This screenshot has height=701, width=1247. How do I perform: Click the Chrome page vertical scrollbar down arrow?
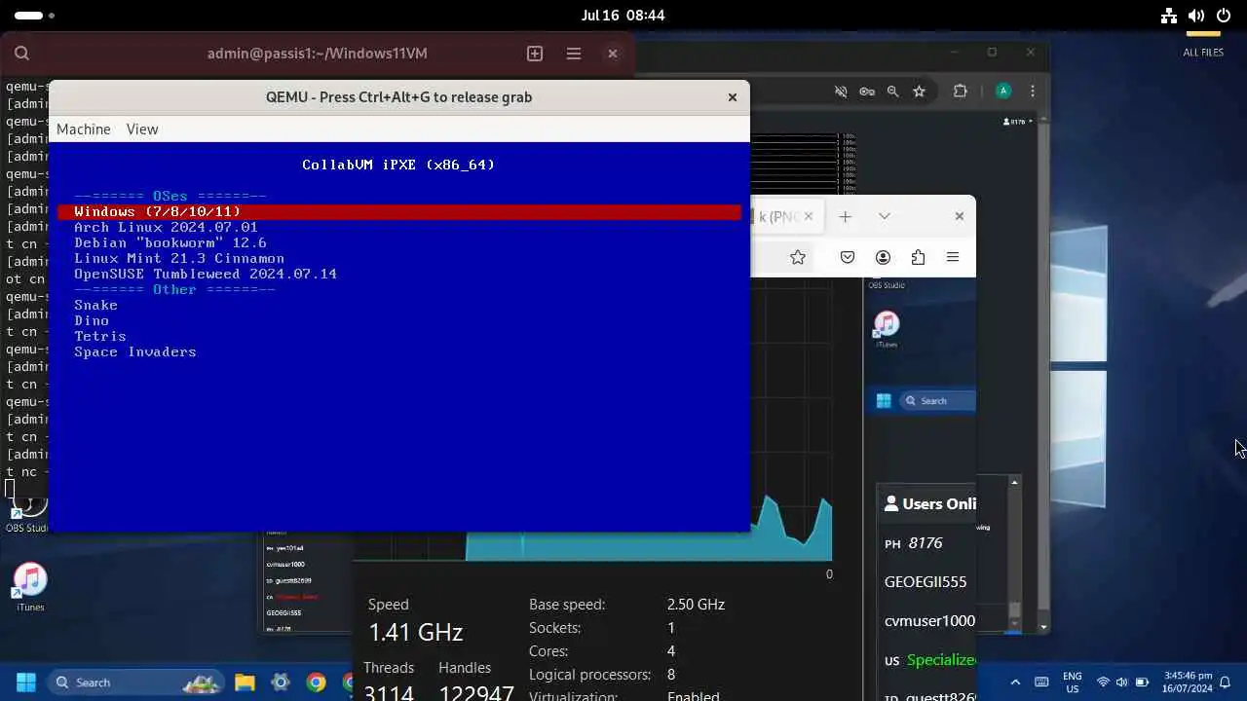click(x=1043, y=628)
